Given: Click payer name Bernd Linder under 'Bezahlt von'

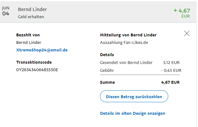Looking at the screenshot, I should [x=29, y=42].
